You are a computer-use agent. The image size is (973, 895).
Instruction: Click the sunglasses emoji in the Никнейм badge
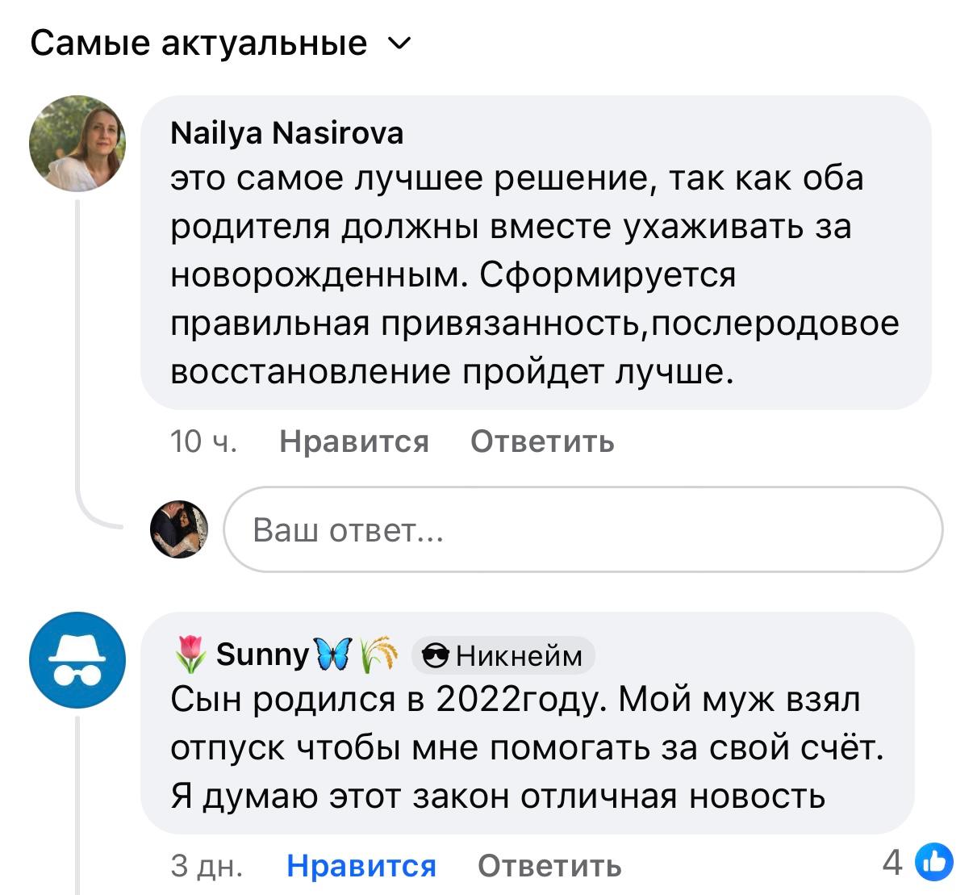coord(436,656)
